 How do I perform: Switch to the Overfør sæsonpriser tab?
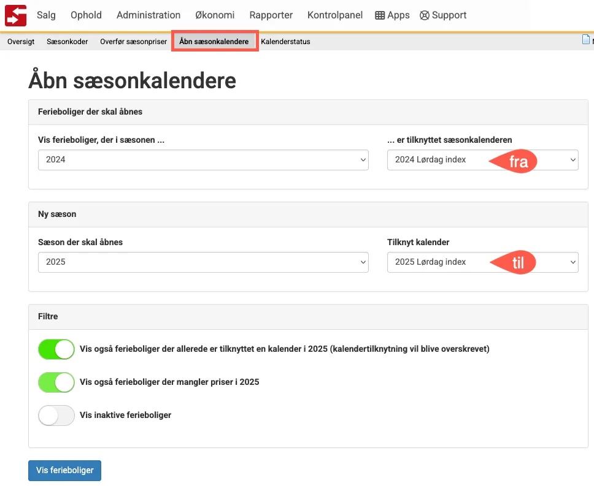[133, 42]
